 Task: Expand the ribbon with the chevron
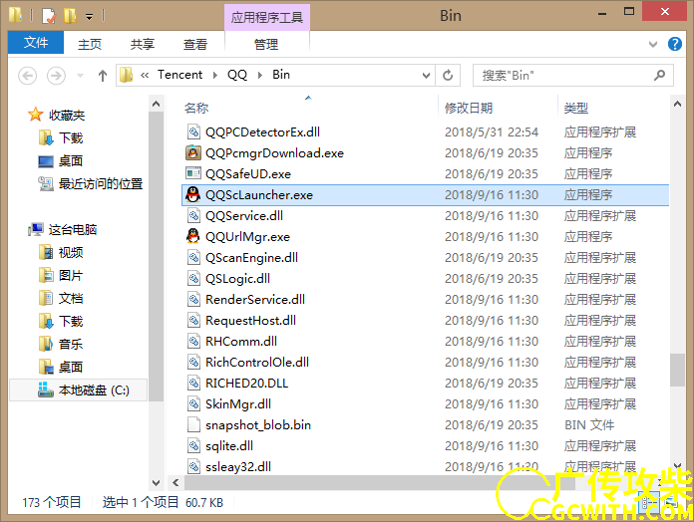653,44
